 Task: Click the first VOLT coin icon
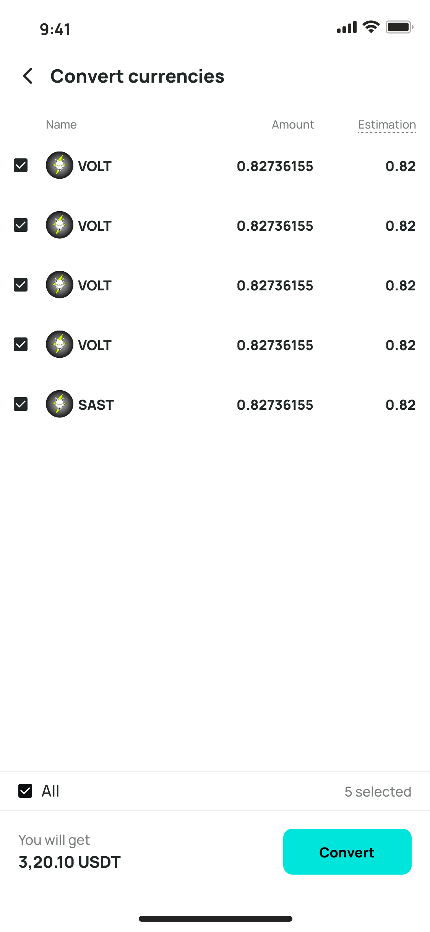point(60,165)
